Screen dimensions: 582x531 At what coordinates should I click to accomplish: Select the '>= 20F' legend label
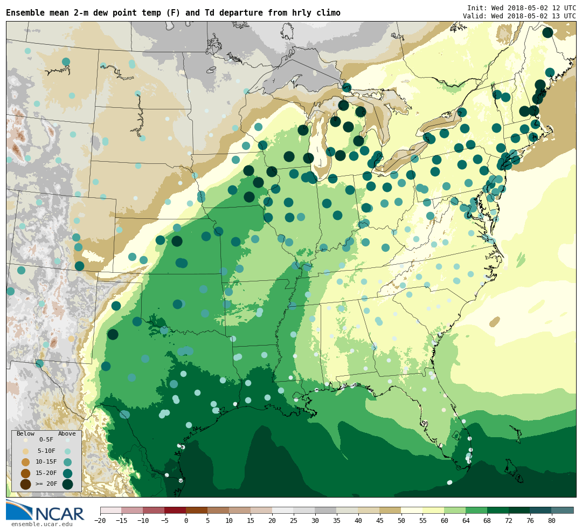pos(46,484)
